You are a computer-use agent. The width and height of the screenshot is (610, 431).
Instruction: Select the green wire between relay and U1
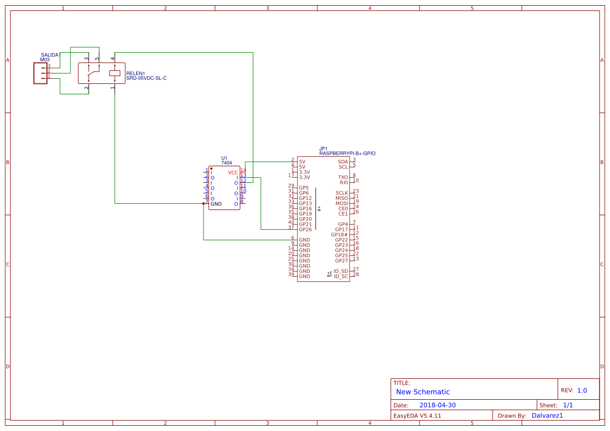(115, 146)
